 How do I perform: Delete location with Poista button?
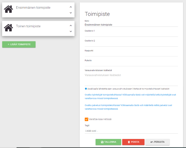point(133,142)
